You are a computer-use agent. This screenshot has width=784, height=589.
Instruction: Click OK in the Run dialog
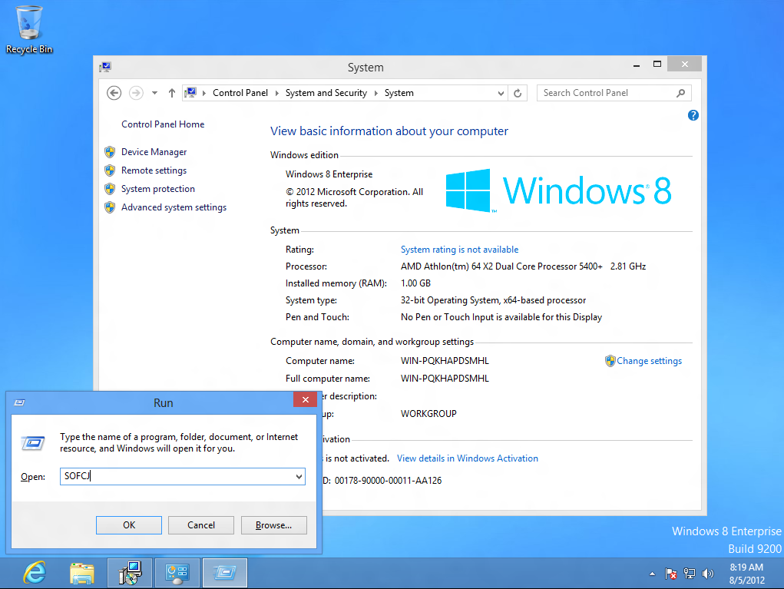tap(129, 525)
